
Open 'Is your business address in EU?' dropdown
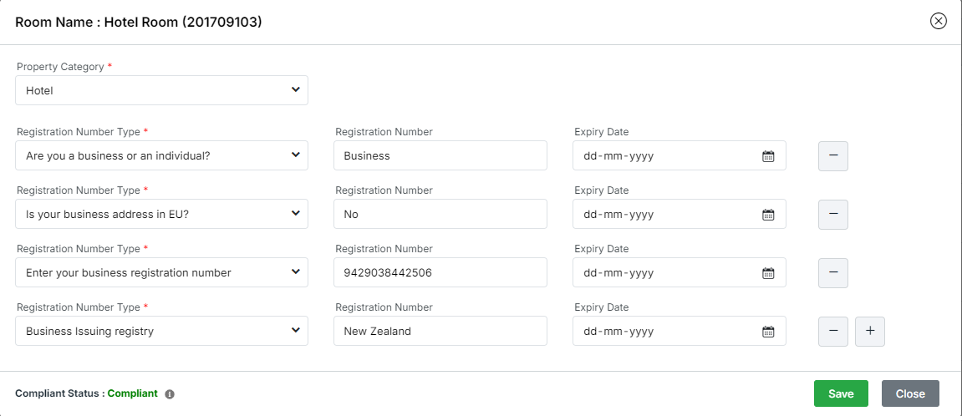click(x=161, y=214)
